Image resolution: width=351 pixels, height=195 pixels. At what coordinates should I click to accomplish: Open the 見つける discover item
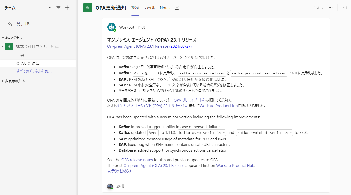click(x=23, y=24)
